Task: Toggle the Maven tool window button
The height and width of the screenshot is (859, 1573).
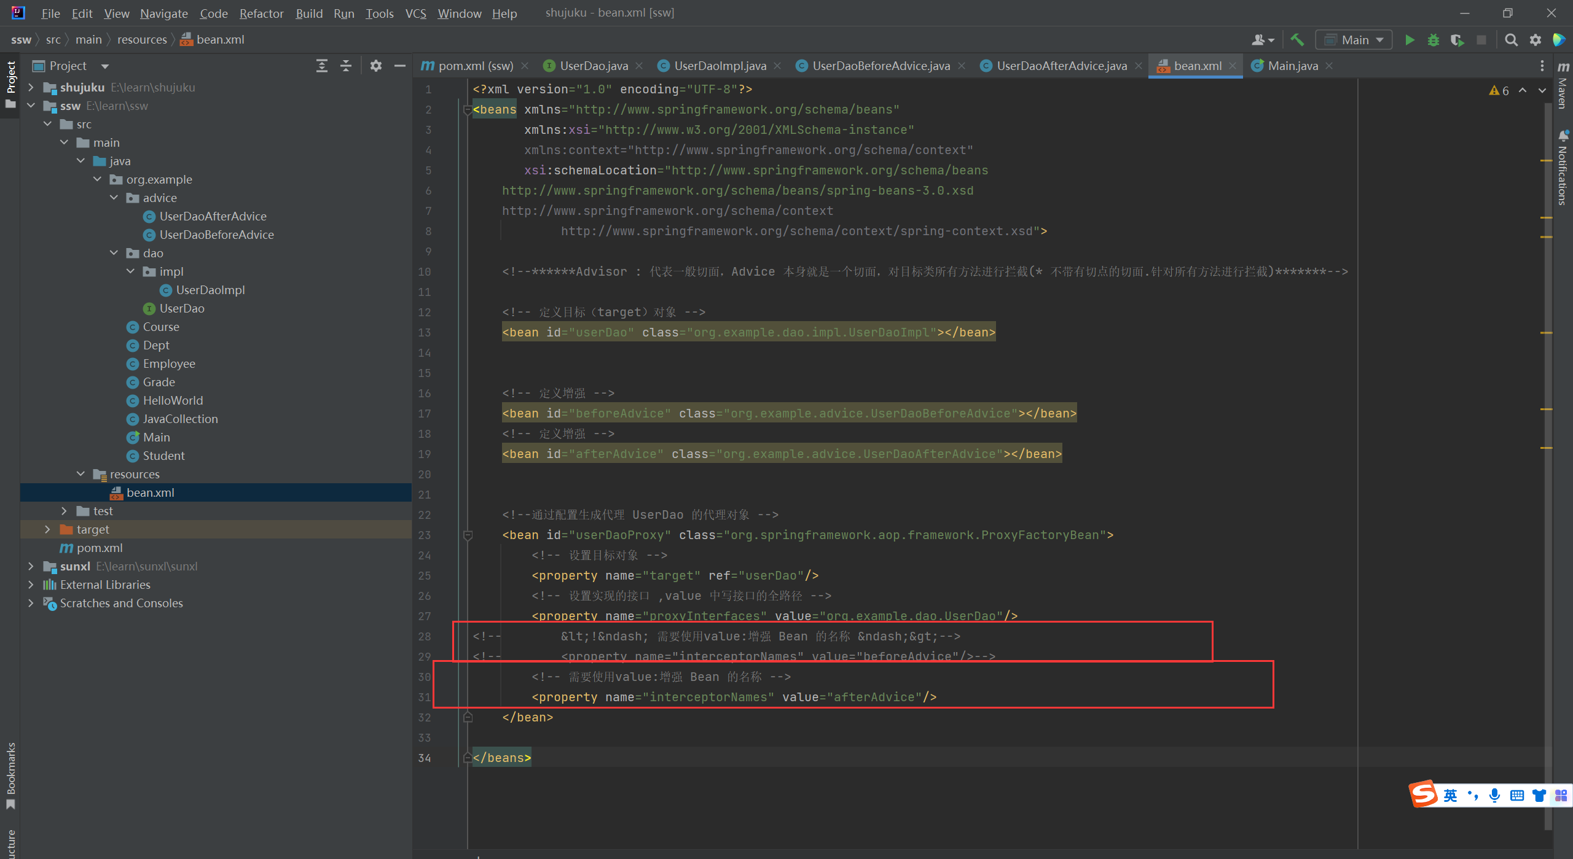Action: [1563, 86]
